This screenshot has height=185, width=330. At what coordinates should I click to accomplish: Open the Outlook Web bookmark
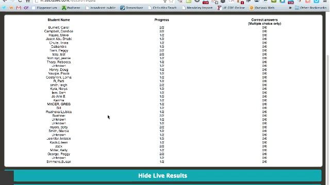262,8
